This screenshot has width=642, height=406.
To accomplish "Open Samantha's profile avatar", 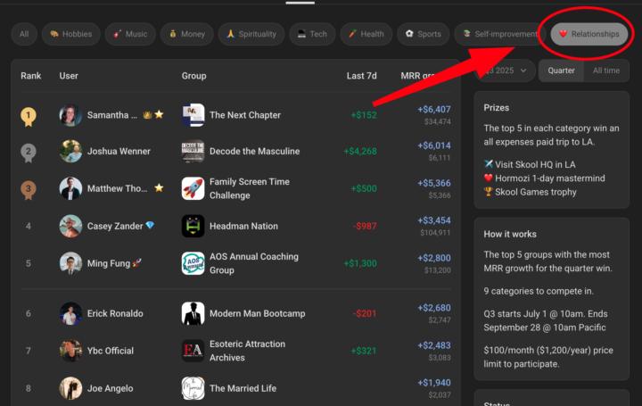I will (70, 115).
